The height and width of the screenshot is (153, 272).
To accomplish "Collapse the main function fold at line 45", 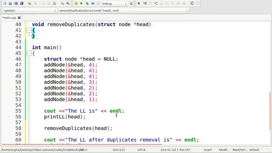I will click(x=29, y=53).
